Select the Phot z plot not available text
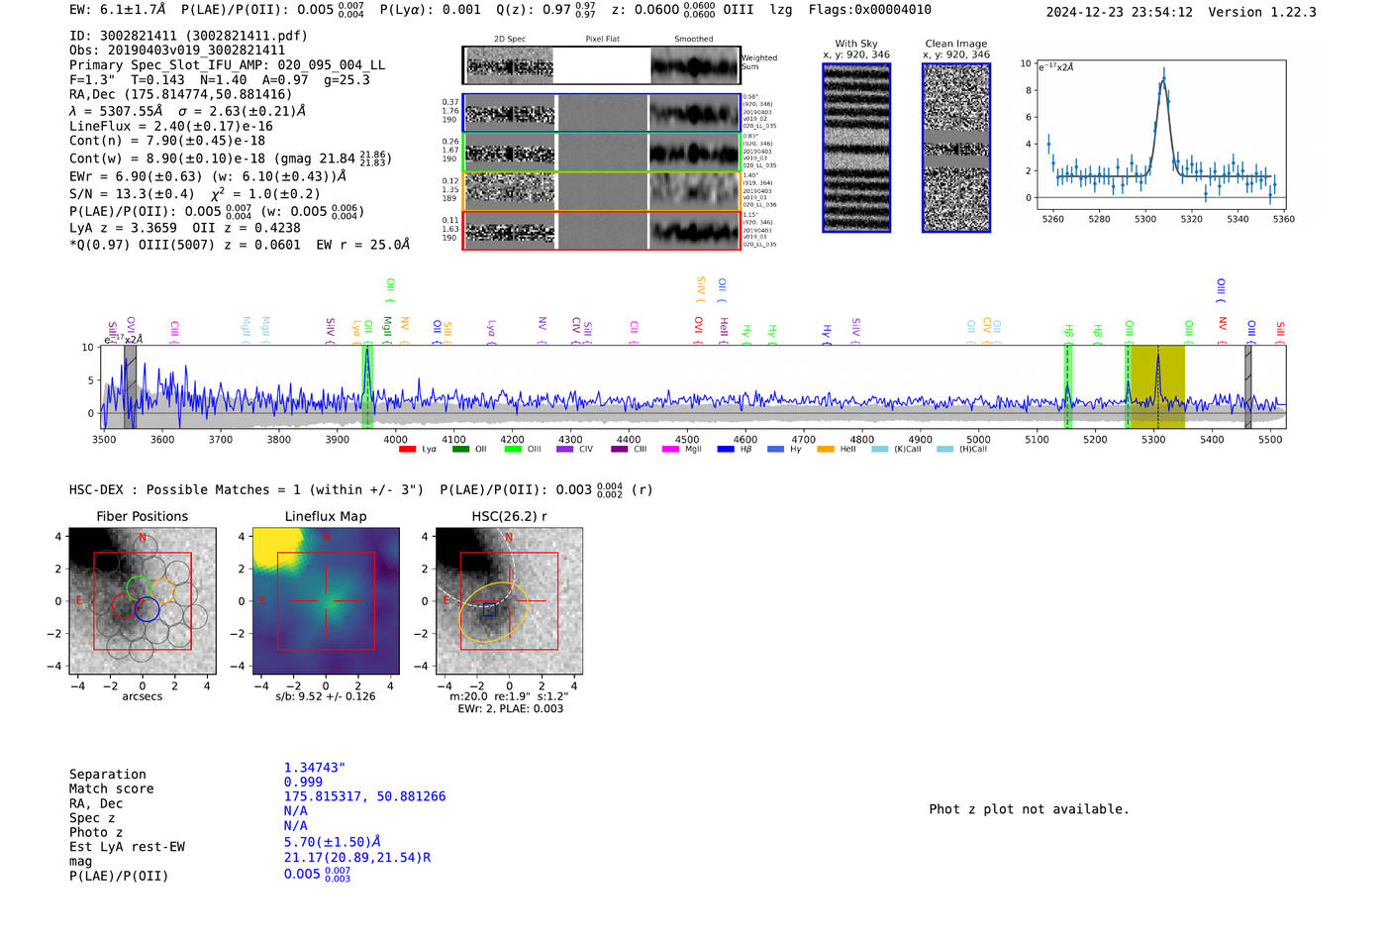The width and height of the screenshot is (1386, 944). point(1029,809)
